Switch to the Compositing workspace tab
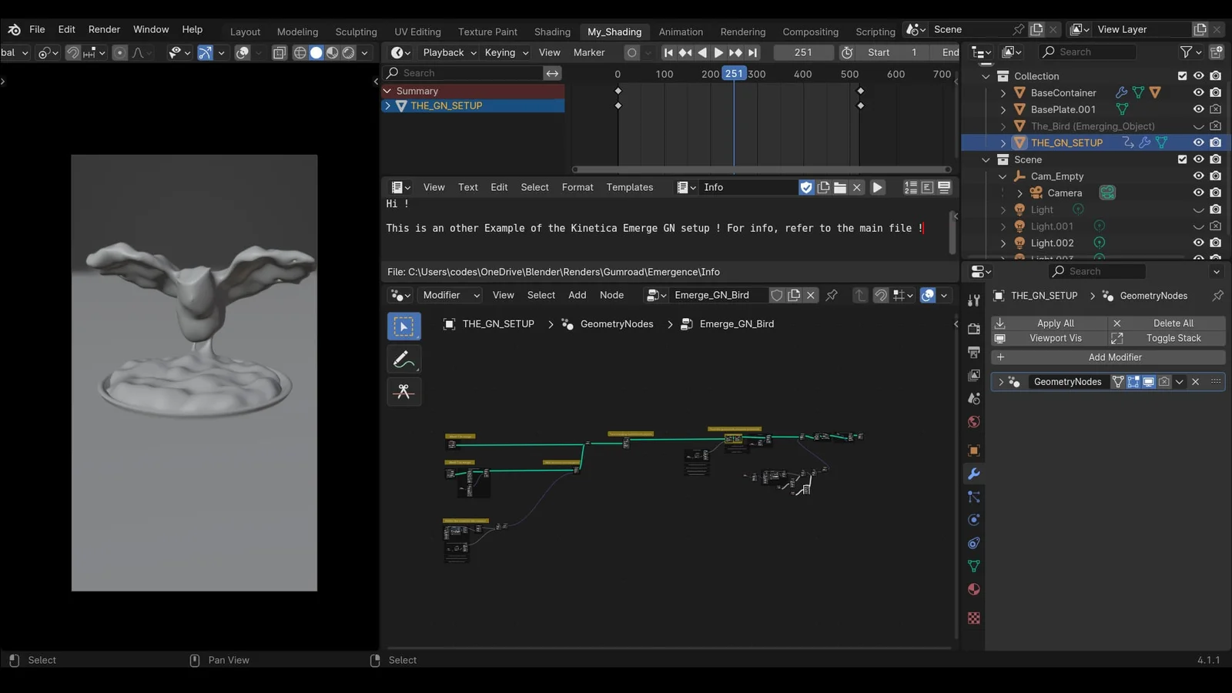Viewport: 1232px width, 693px height. click(x=810, y=32)
